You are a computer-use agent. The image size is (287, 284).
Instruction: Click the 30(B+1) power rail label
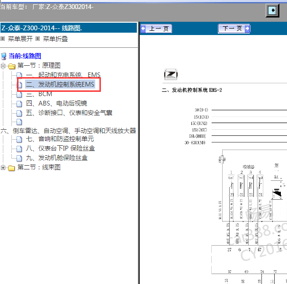coord(201,110)
